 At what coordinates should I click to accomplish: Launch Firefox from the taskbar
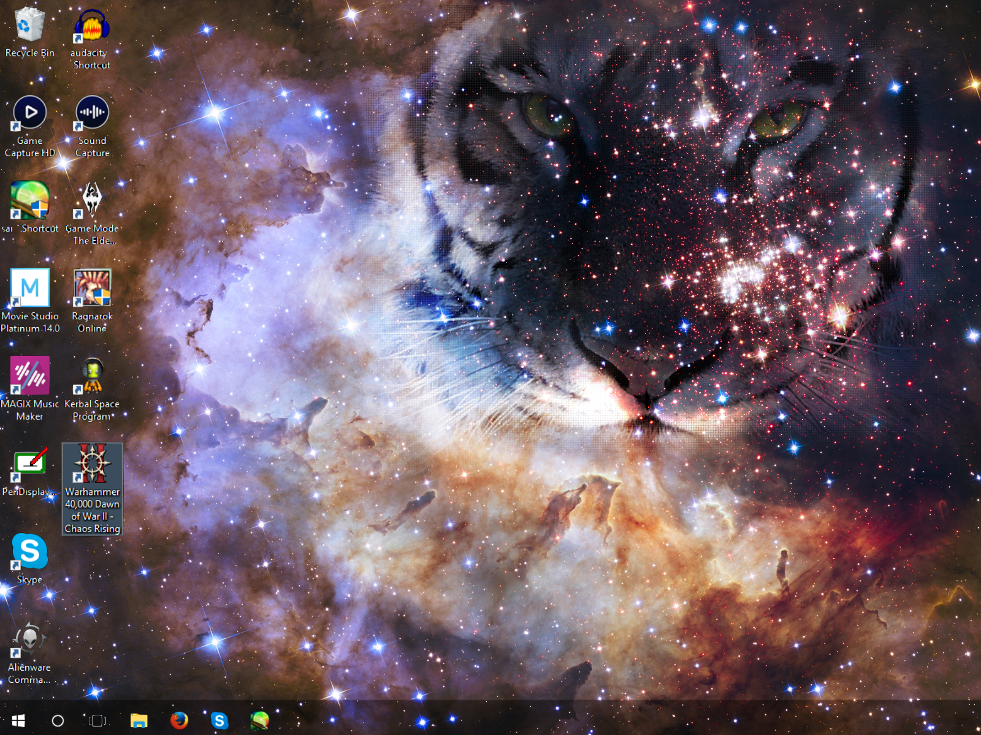click(179, 721)
